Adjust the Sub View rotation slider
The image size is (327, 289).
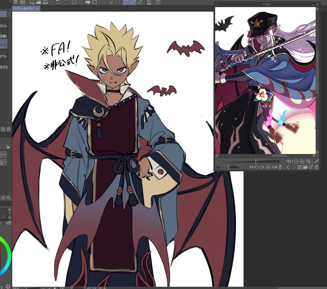[x=228, y=167]
